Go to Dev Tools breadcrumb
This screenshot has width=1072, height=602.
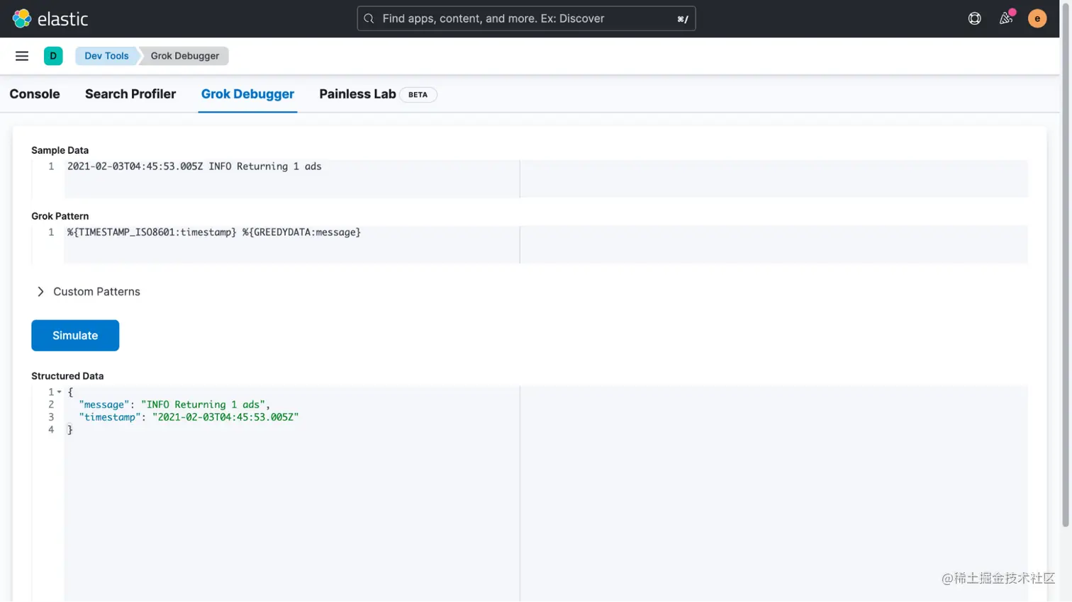(x=106, y=56)
